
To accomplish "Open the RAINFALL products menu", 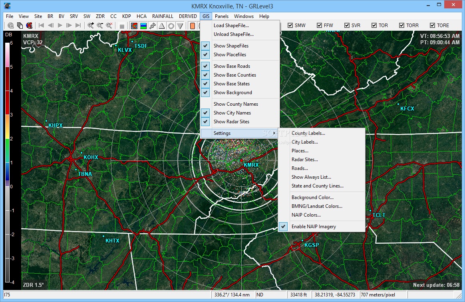I will pyautogui.click(x=163, y=16).
